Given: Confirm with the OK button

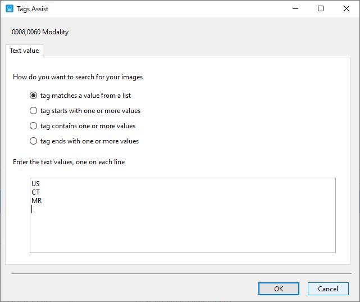Looking at the screenshot, I should (x=279, y=289).
